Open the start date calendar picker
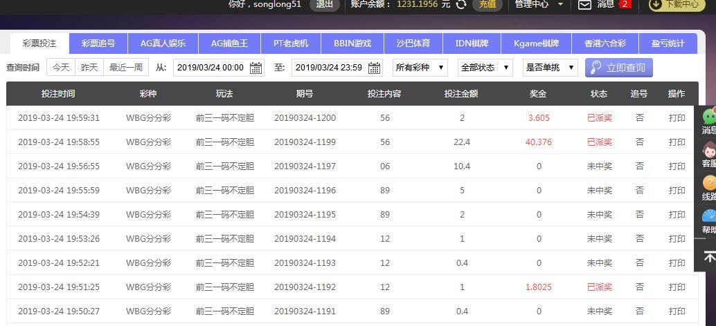Screen dimensions: 716x326 [256, 68]
